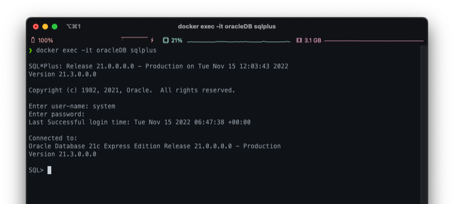Click the CPU usage graph line
This screenshot has height=204, width=454.
[x=239, y=42]
